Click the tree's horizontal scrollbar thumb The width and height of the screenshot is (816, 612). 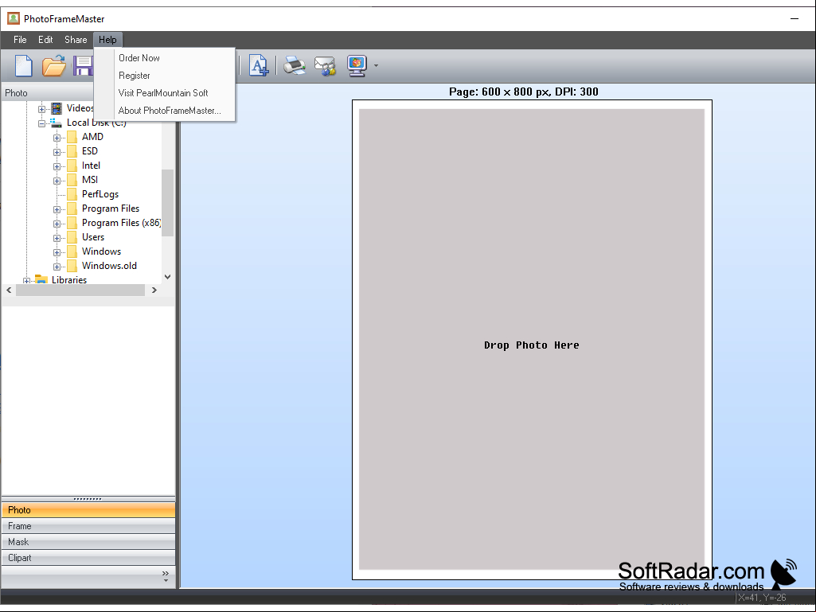pos(80,290)
